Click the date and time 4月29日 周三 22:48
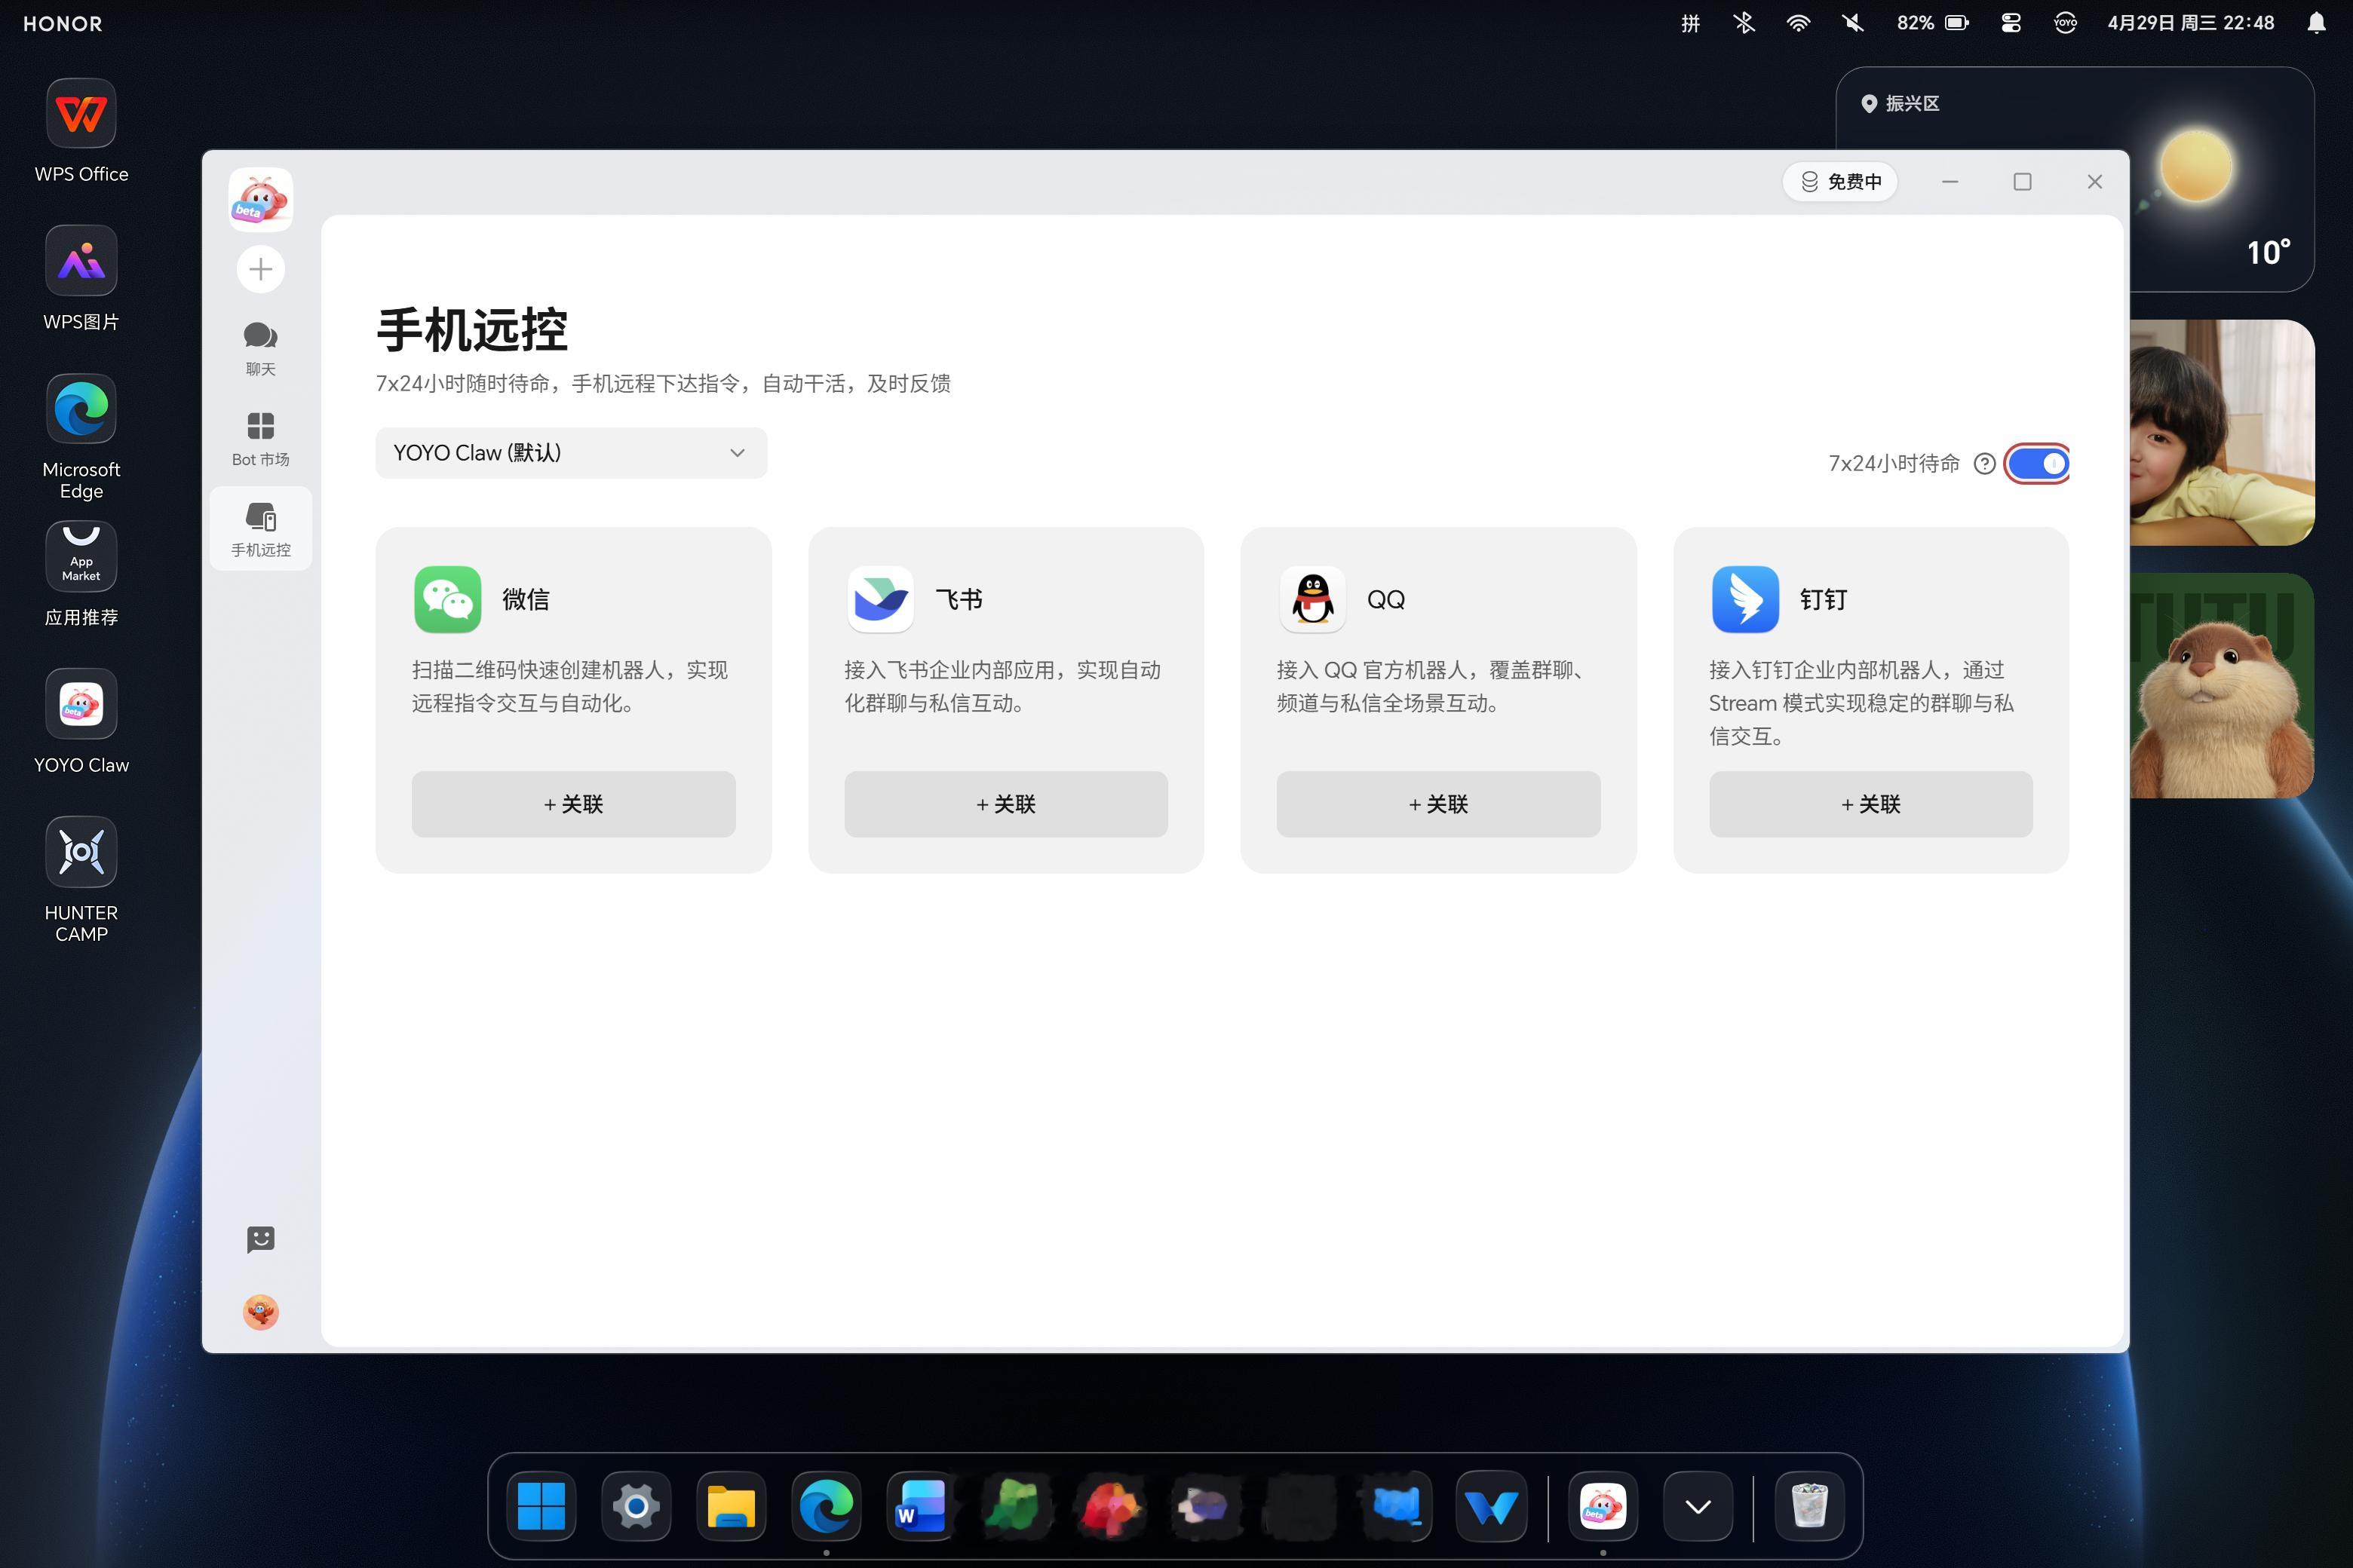This screenshot has height=1568, width=2353. (x=2190, y=23)
